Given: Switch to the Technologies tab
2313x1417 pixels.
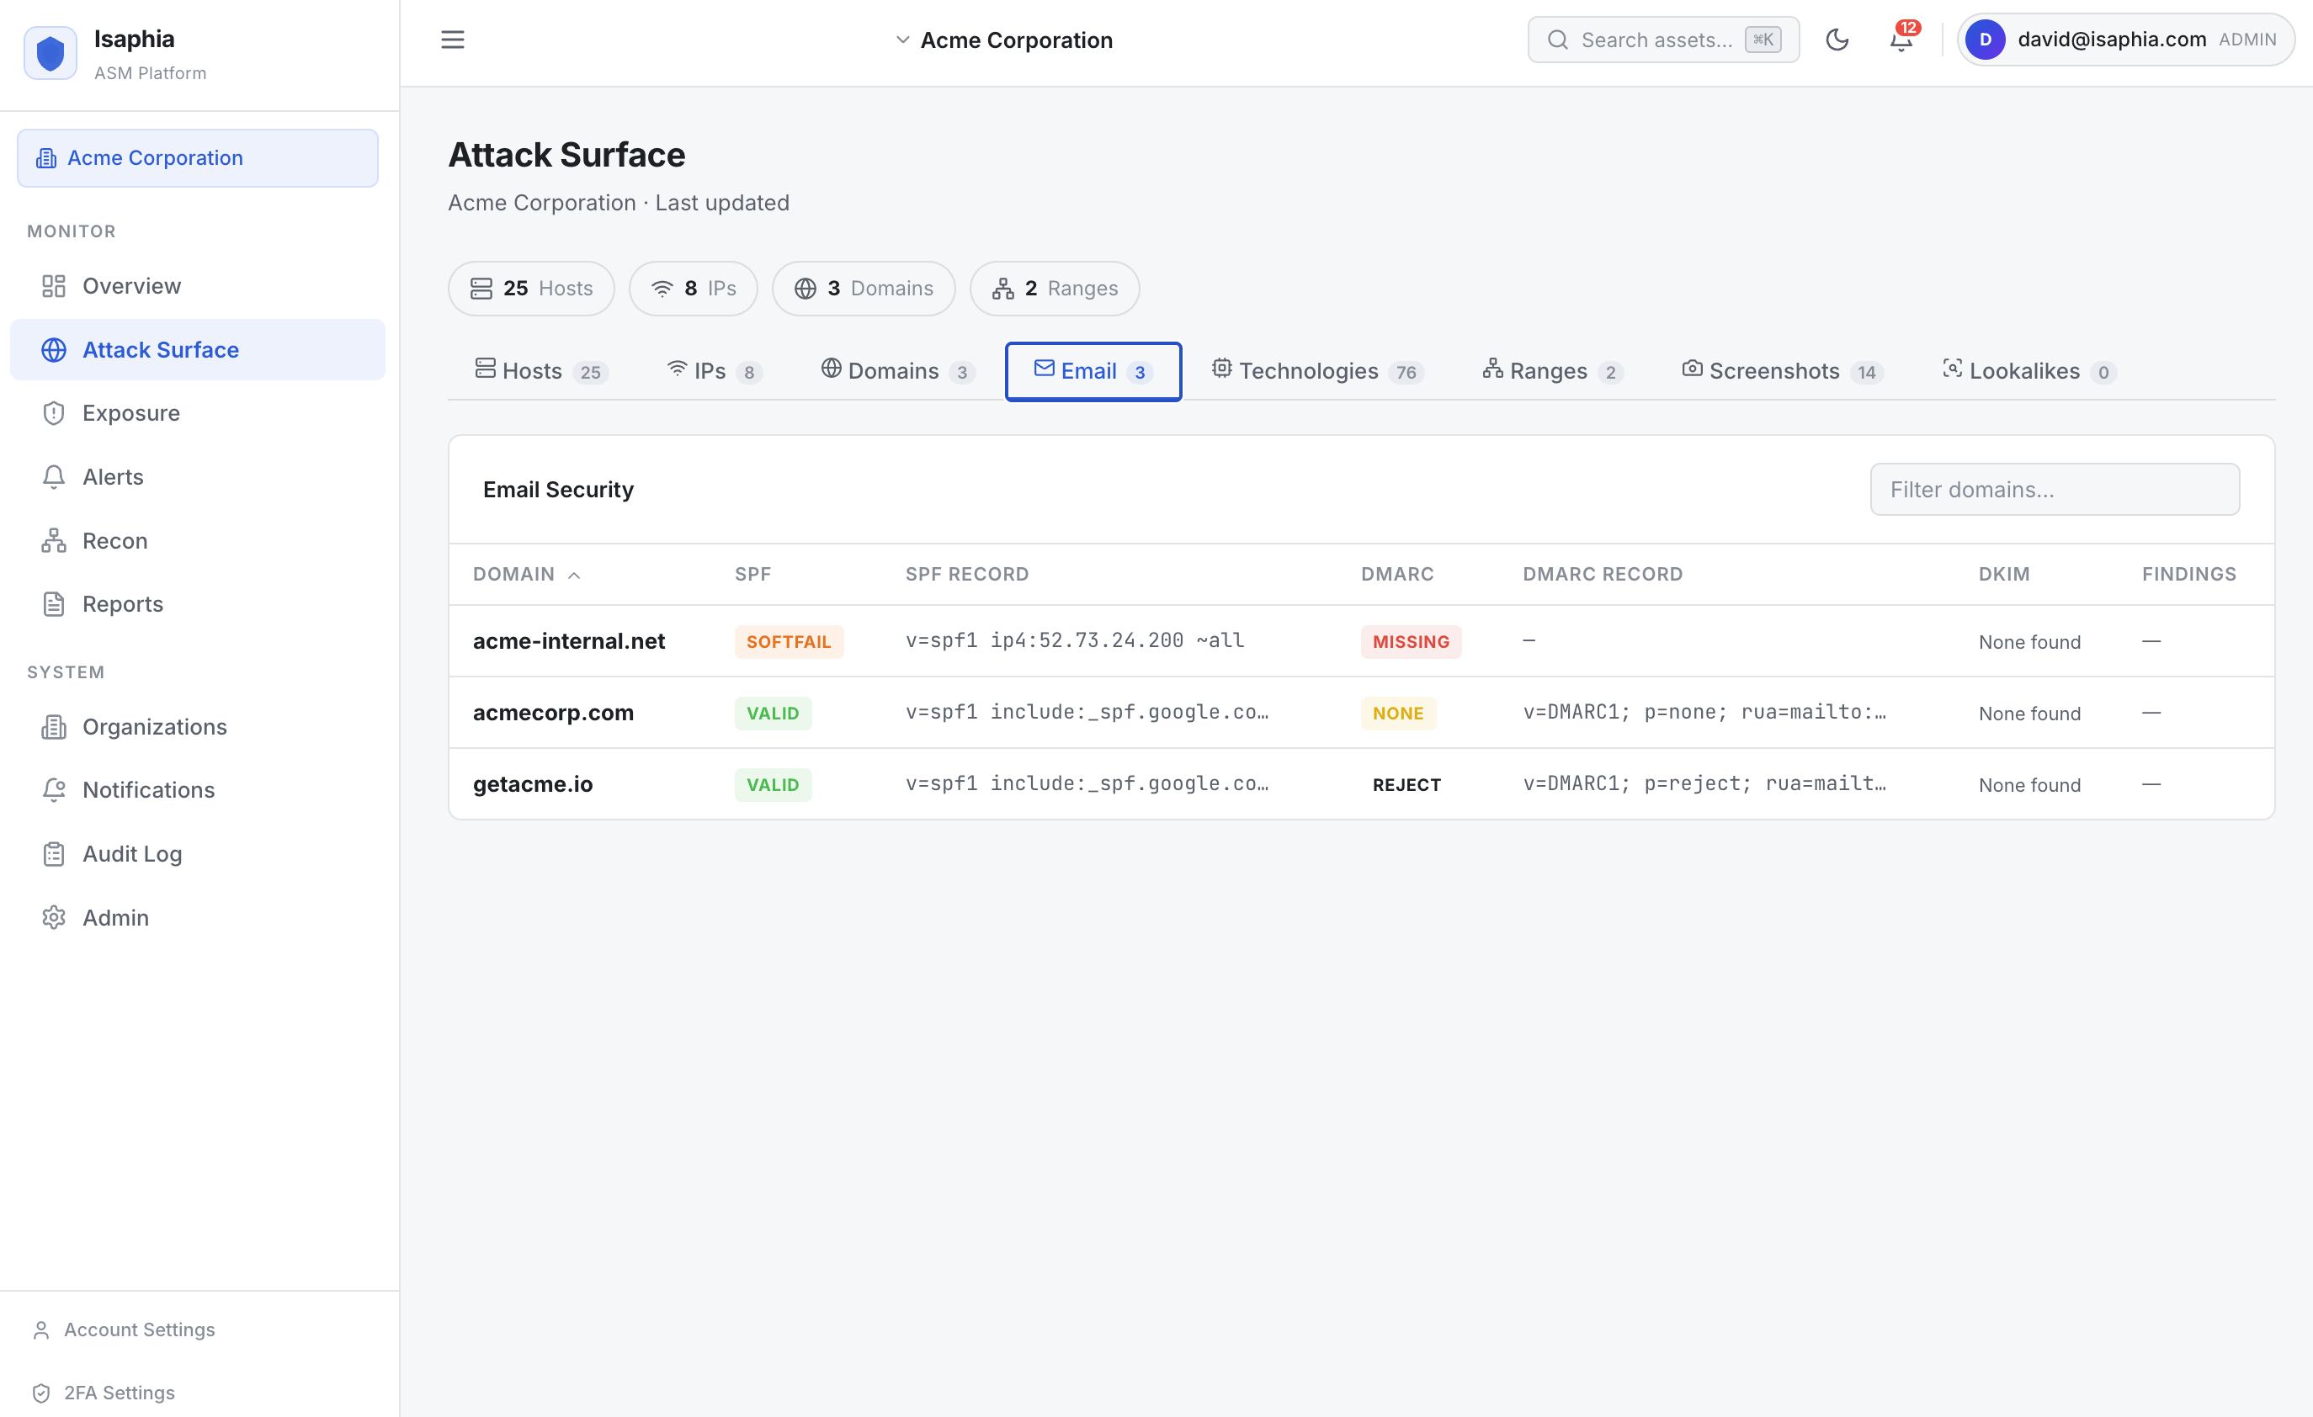Looking at the screenshot, I should click(1318, 371).
